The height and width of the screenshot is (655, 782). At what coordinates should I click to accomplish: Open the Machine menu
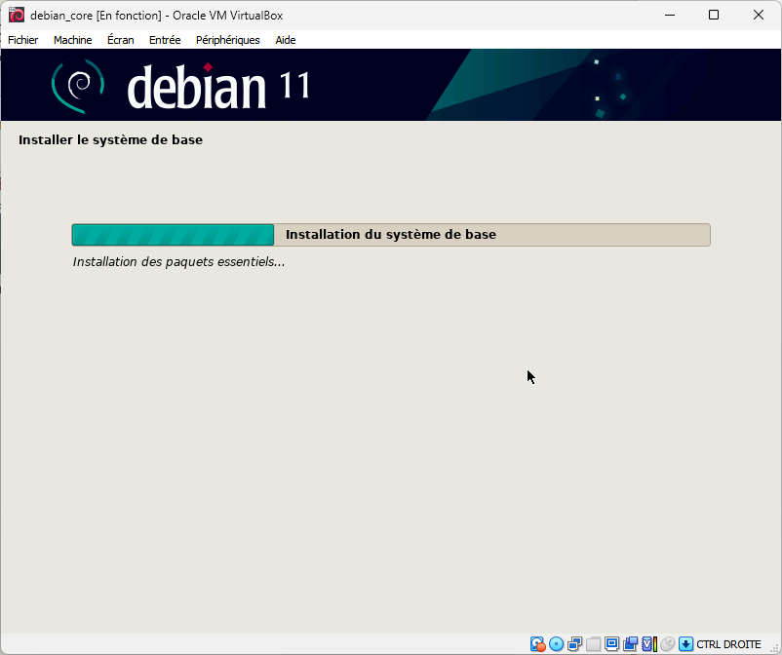(x=73, y=40)
